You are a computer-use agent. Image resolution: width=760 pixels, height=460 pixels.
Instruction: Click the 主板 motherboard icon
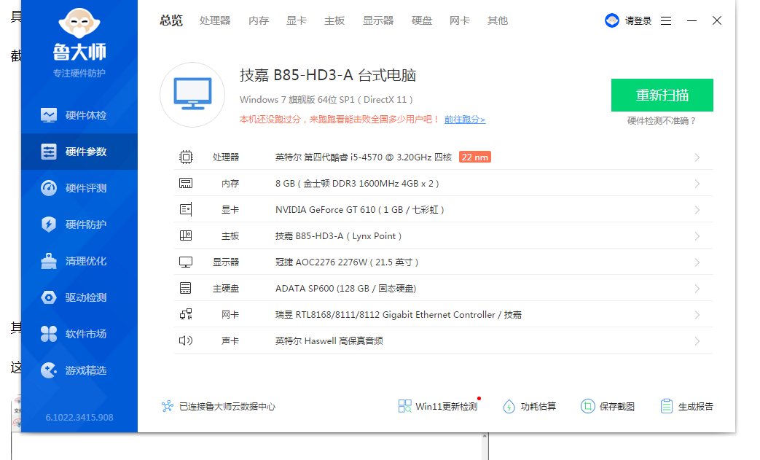click(x=186, y=235)
